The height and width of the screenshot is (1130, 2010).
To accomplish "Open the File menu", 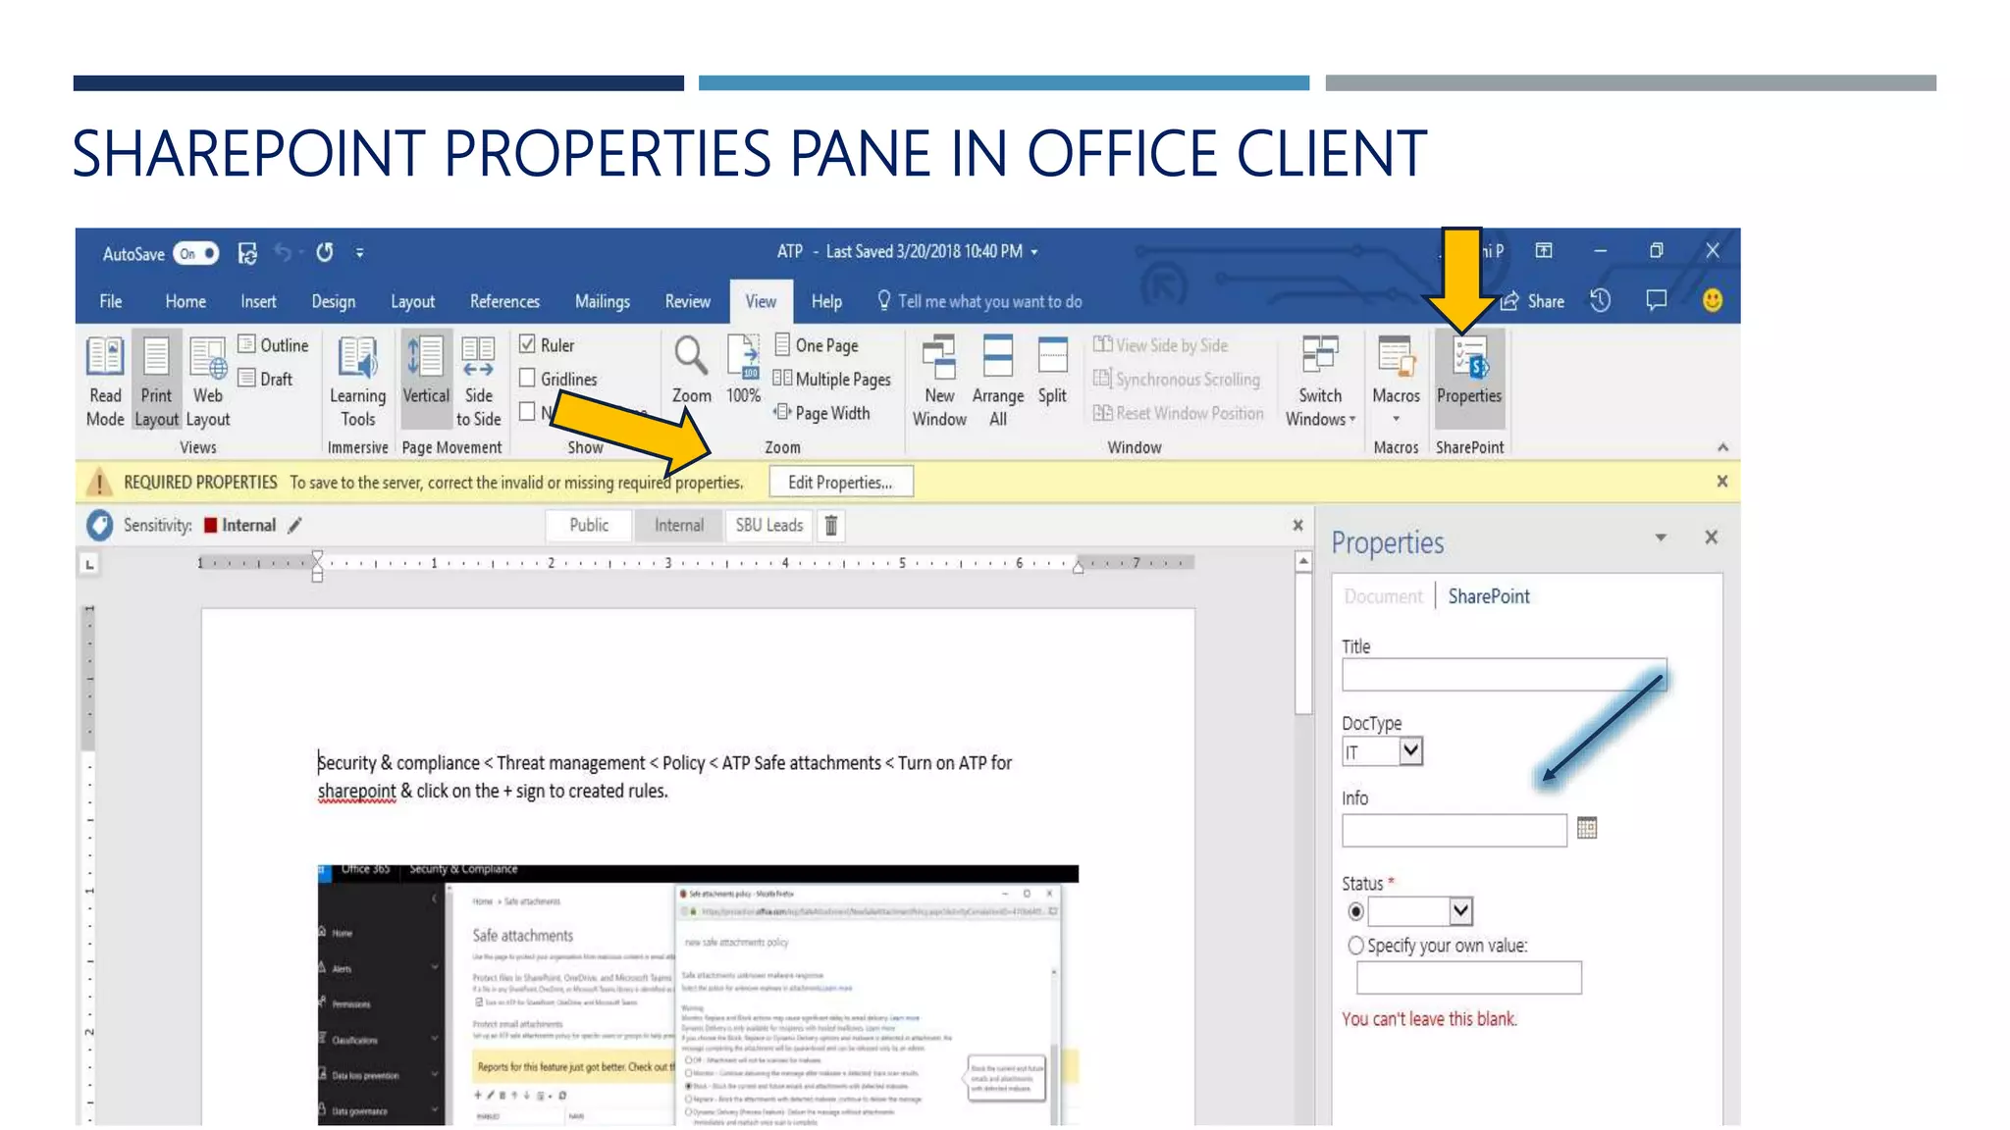I will tap(111, 301).
